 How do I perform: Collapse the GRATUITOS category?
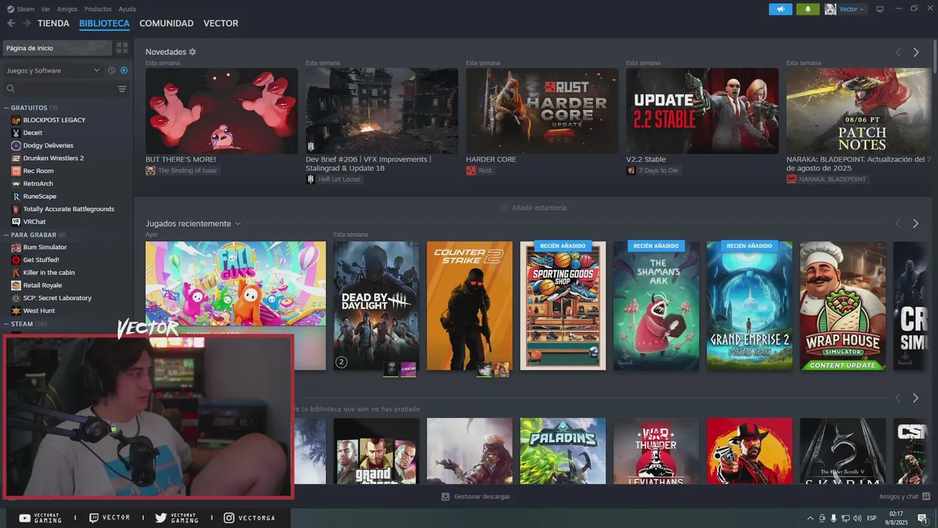coord(29,107)
